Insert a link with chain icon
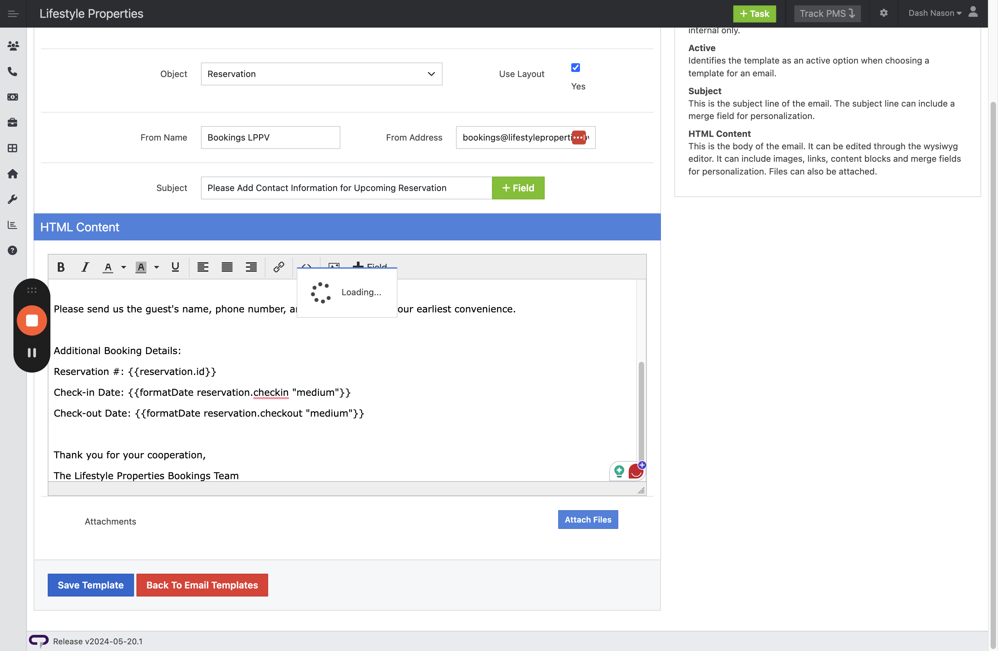The image size is (998, 651). pyautogui.click(x=279, y=267)
